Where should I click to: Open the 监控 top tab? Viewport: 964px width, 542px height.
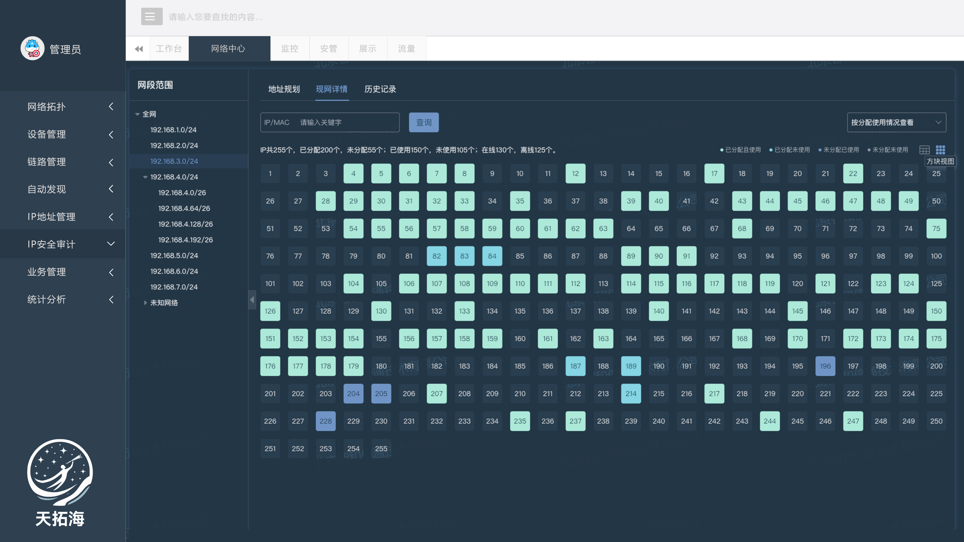(290, 49)
